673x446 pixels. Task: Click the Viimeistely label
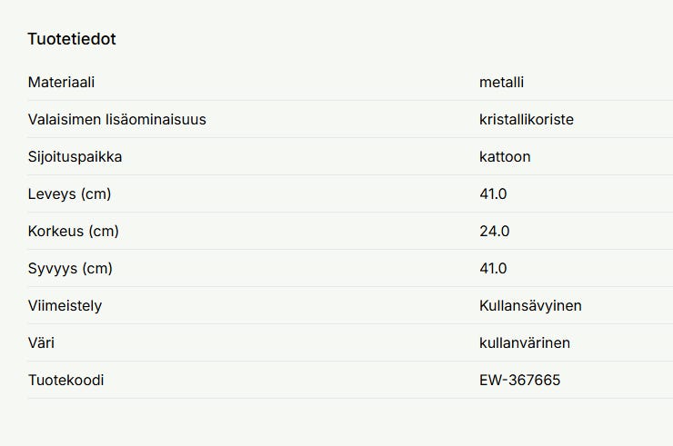coord(65,306)
